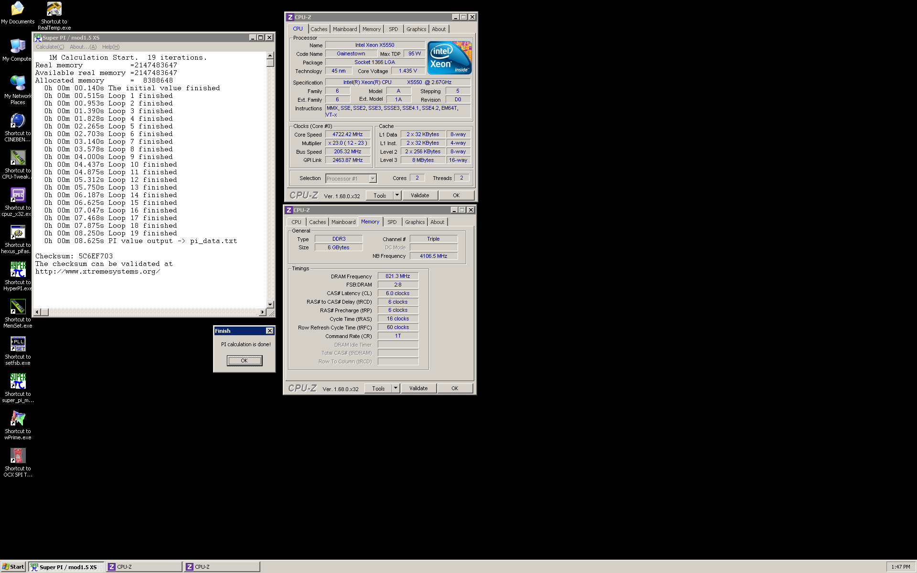This screenshot has width=917, height=573.
Task: Launch Shortcut to CINEBENCH icon
Action: click(x=18, y=127)
